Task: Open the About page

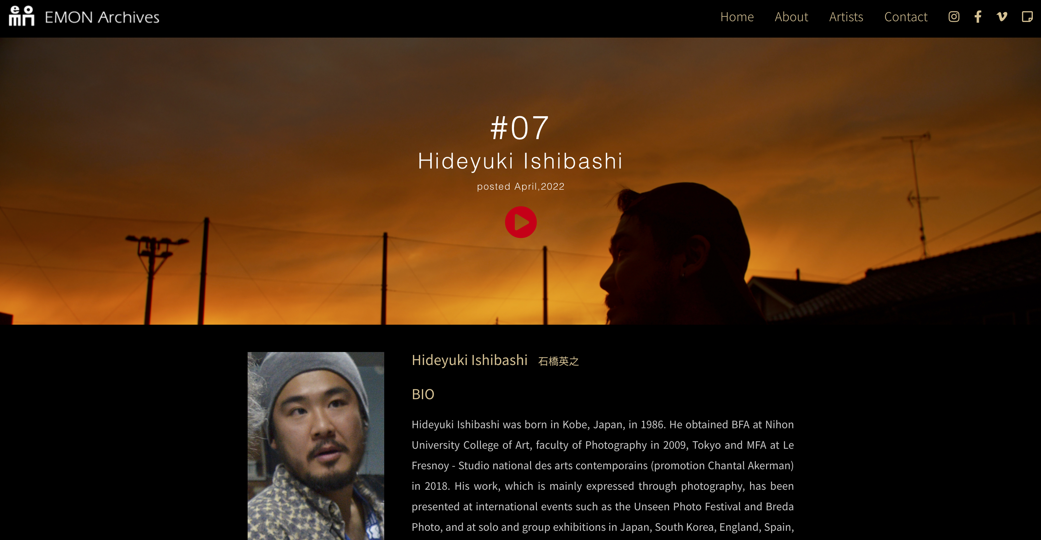Action: tap(791, 17)
